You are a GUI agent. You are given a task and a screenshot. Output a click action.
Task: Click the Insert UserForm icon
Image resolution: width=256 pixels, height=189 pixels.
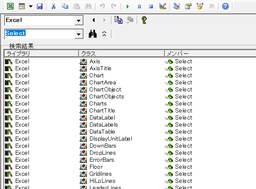22,6
